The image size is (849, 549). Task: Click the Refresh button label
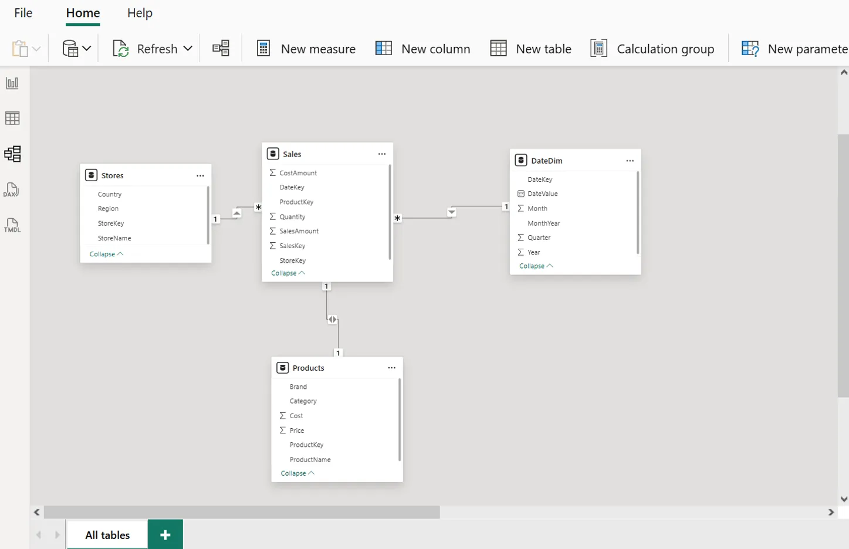157,49
